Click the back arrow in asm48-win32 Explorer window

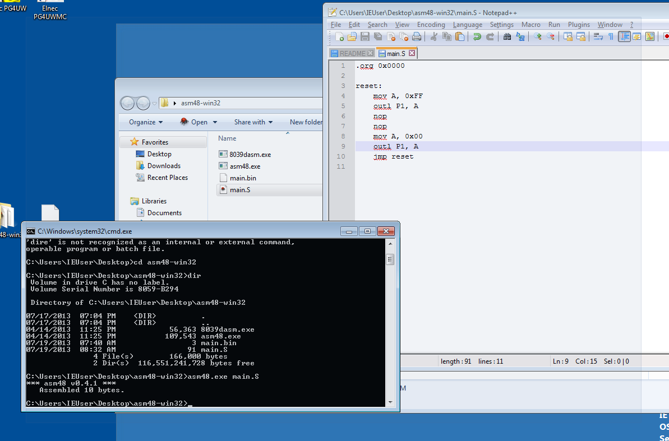(127, 103)
